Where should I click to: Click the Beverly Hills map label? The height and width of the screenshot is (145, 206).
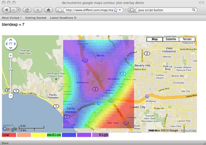[x=142, y=66]
